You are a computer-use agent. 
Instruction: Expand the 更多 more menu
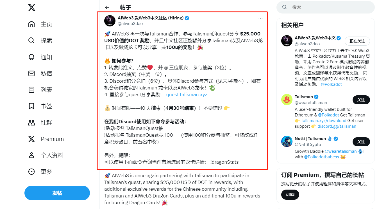coord(40,172)
